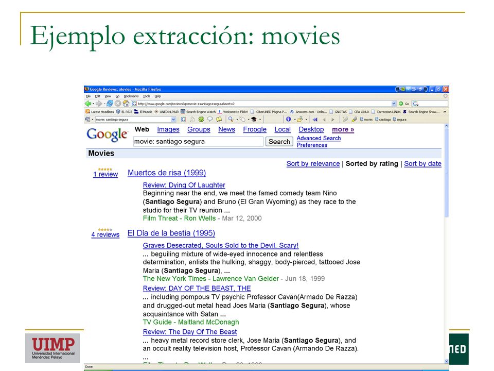494x371 pixels.
Task: Reload the page with the refresh icon
Action: 110,104
